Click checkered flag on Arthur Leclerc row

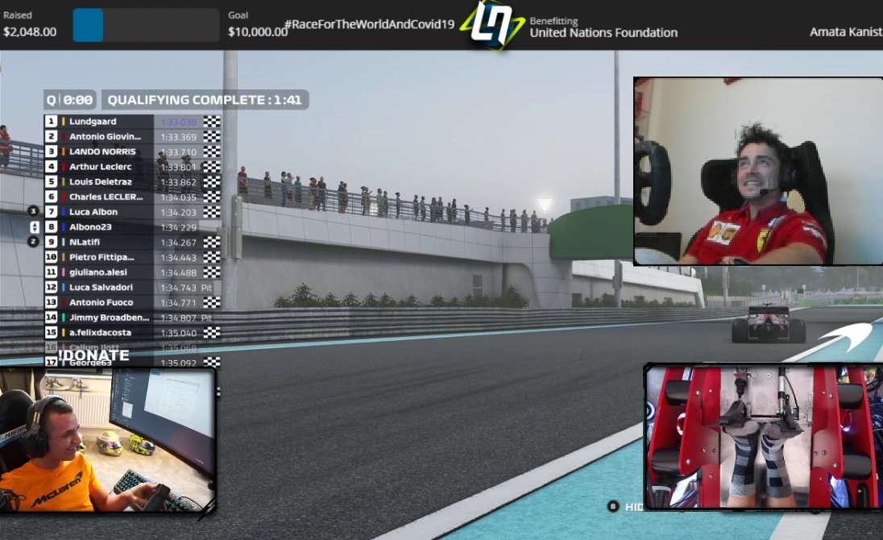(x=212, y=167)
